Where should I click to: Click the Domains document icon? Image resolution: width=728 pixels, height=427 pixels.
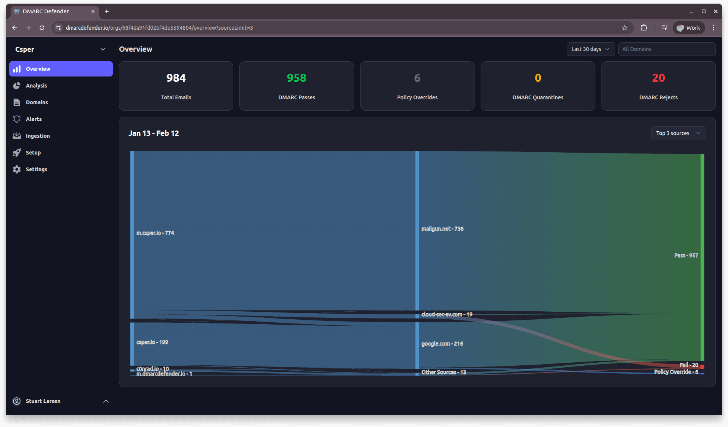tap(17, 102)
